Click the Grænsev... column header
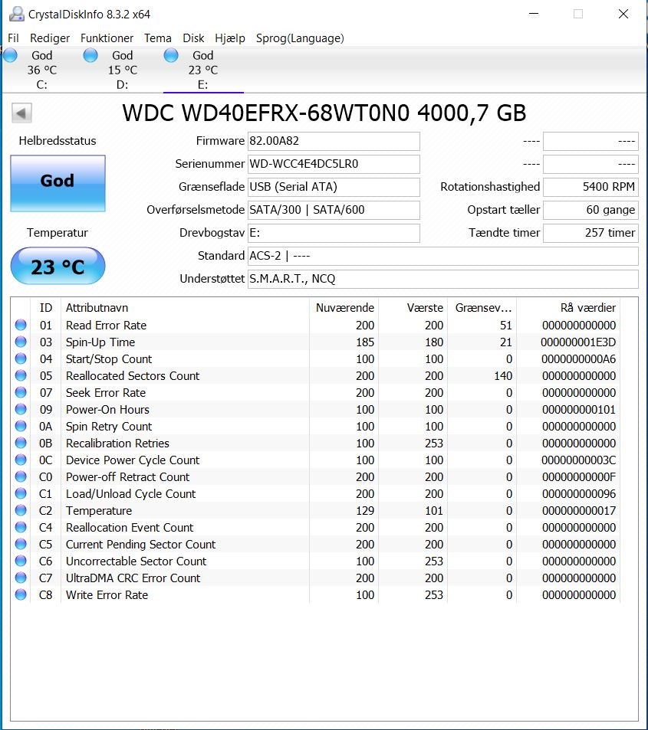The width and height of the screenshot is (648, 730). (482, 308)
